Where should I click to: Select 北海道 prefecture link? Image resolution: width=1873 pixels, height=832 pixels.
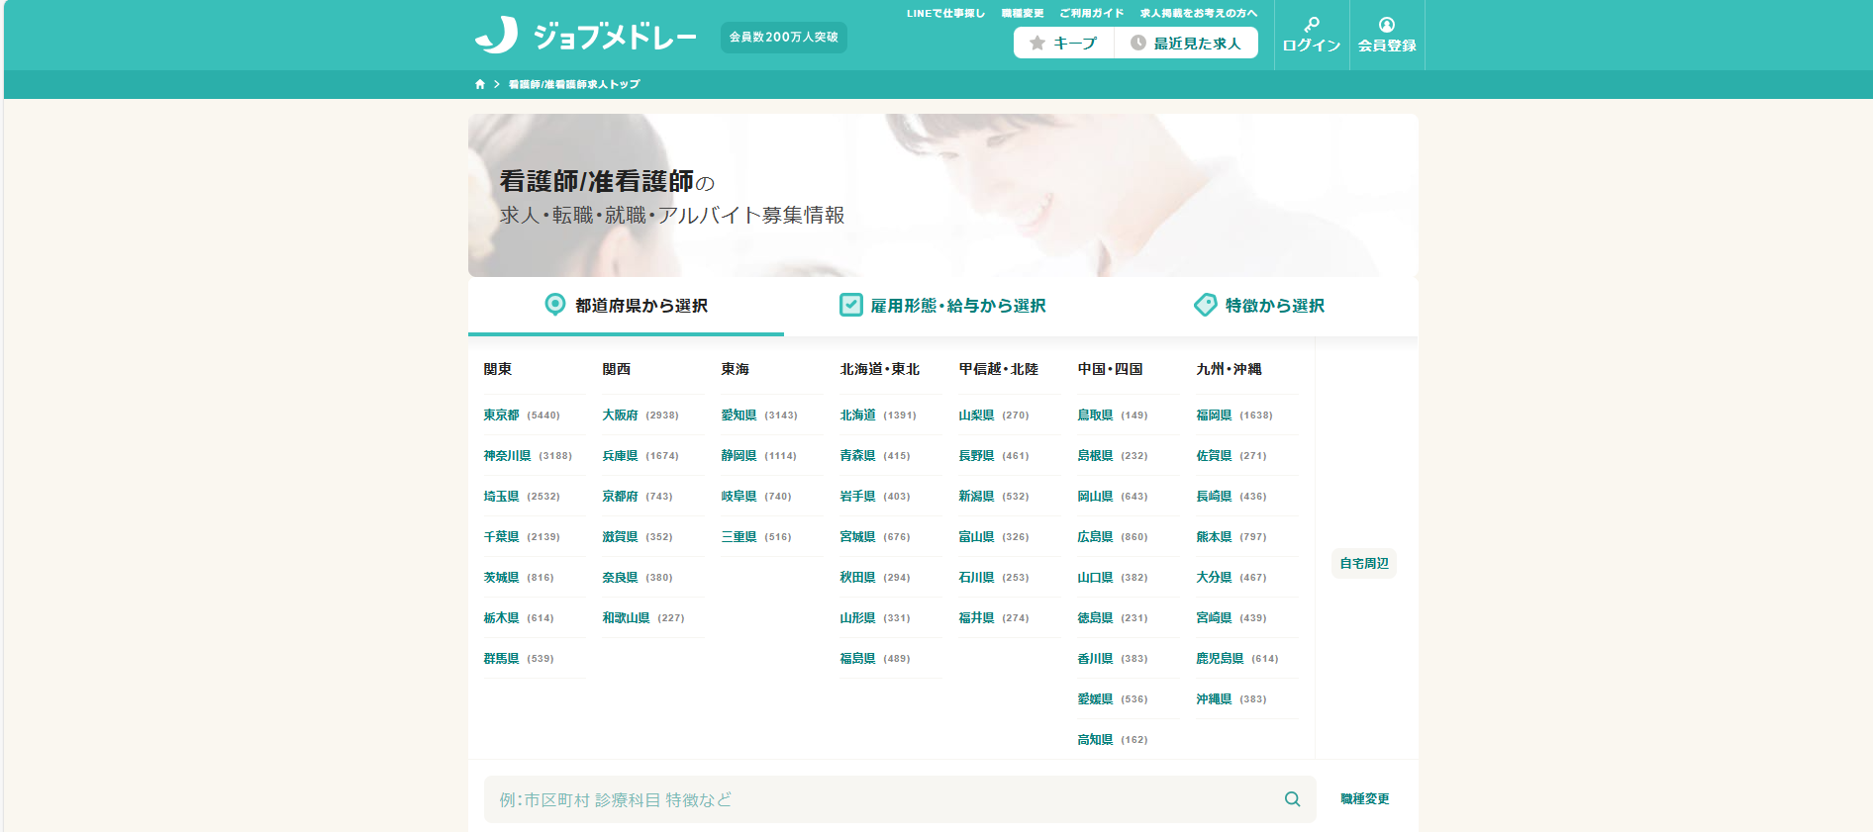(857, 416)
